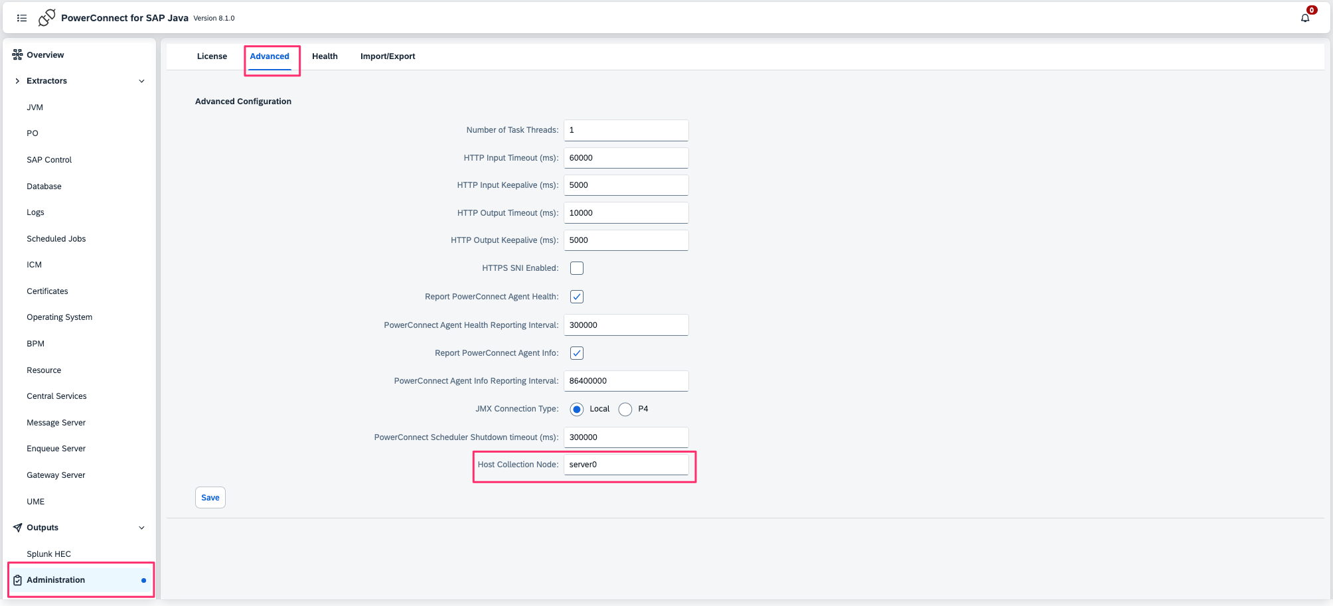Click the Overview icon in sidebar
This screenshot has width=1333, height=606.
17,55
